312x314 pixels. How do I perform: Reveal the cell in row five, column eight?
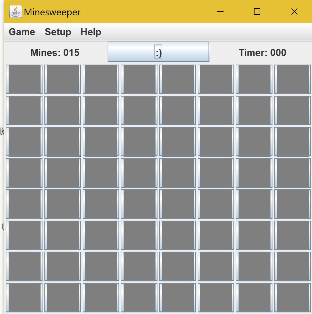(x=293, y=204)
